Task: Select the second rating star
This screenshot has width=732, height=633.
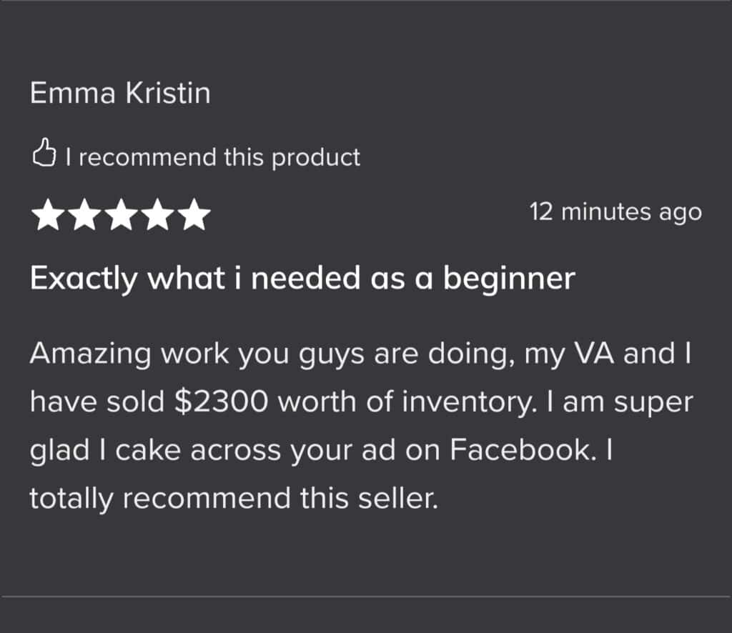Action: pyautogui.click(x=84, y=216)
